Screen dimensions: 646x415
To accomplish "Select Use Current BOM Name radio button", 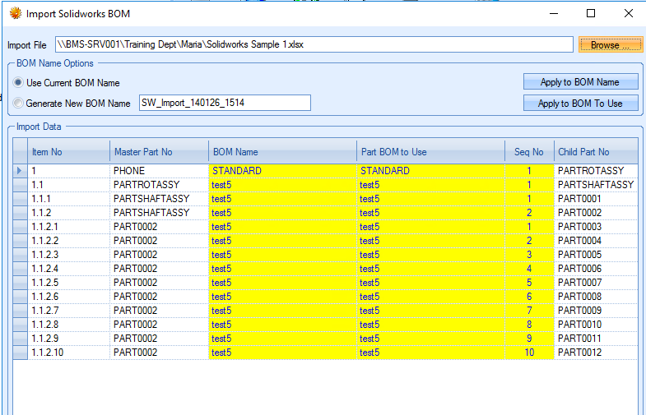I will coord(18,83).
